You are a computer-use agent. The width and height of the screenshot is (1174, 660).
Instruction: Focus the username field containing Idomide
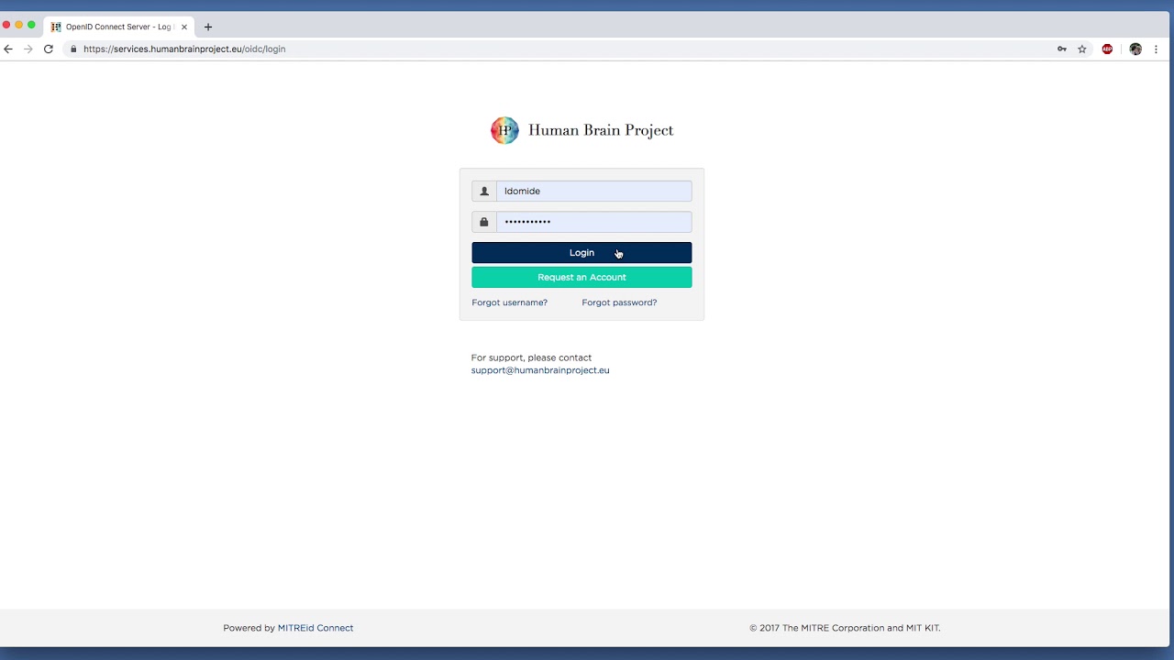(x=593, y=192)
